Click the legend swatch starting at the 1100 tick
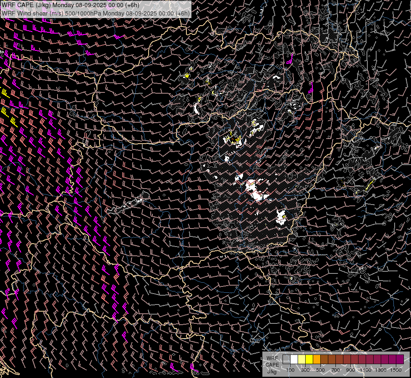 tap(369, 360)
